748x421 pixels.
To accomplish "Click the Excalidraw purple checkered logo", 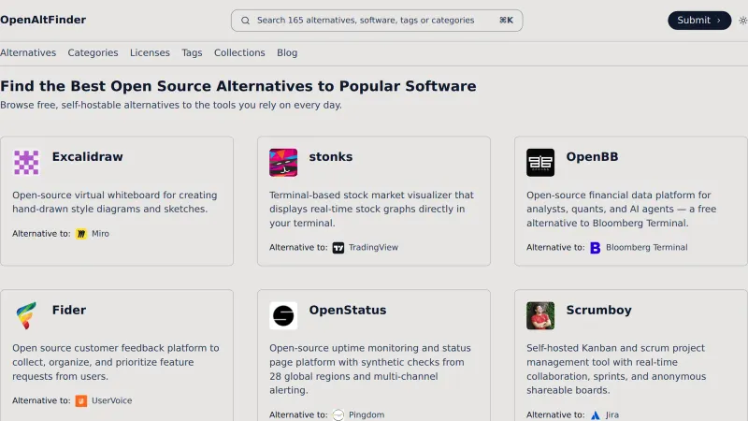I will (26, 163).
